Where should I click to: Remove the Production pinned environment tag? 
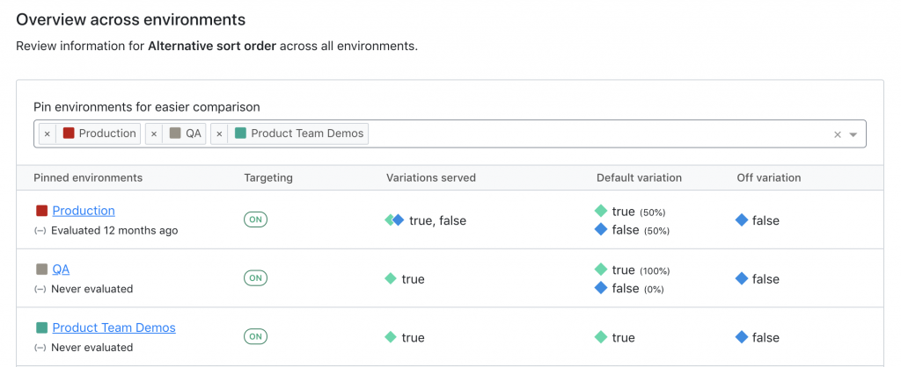48,133
